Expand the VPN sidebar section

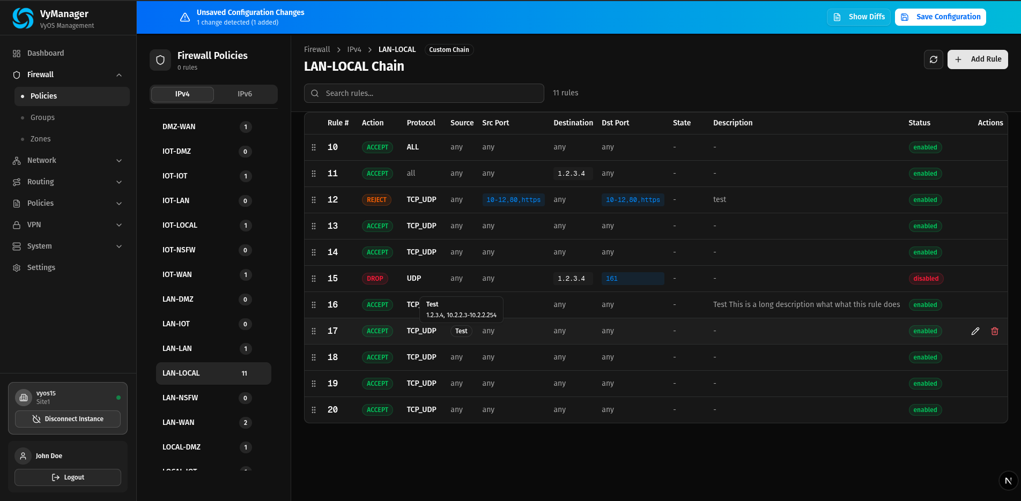coord(33,225)
